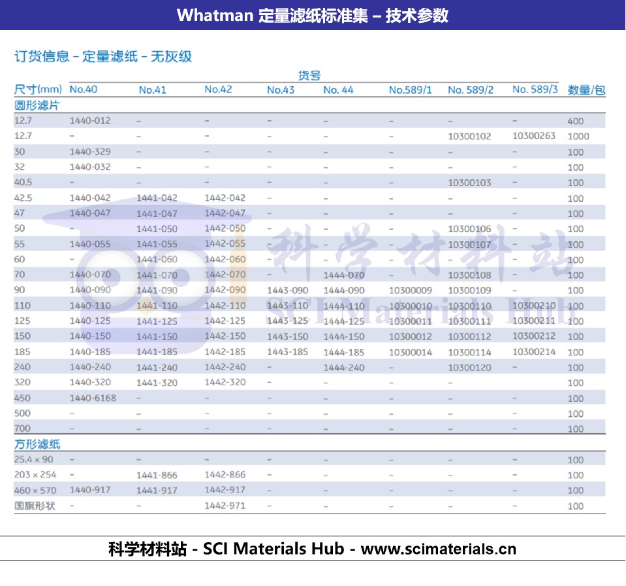This screenshot has width=626, height=586.
Task: Select the '方形滤纸' section label
Action: tap(37, 444)
